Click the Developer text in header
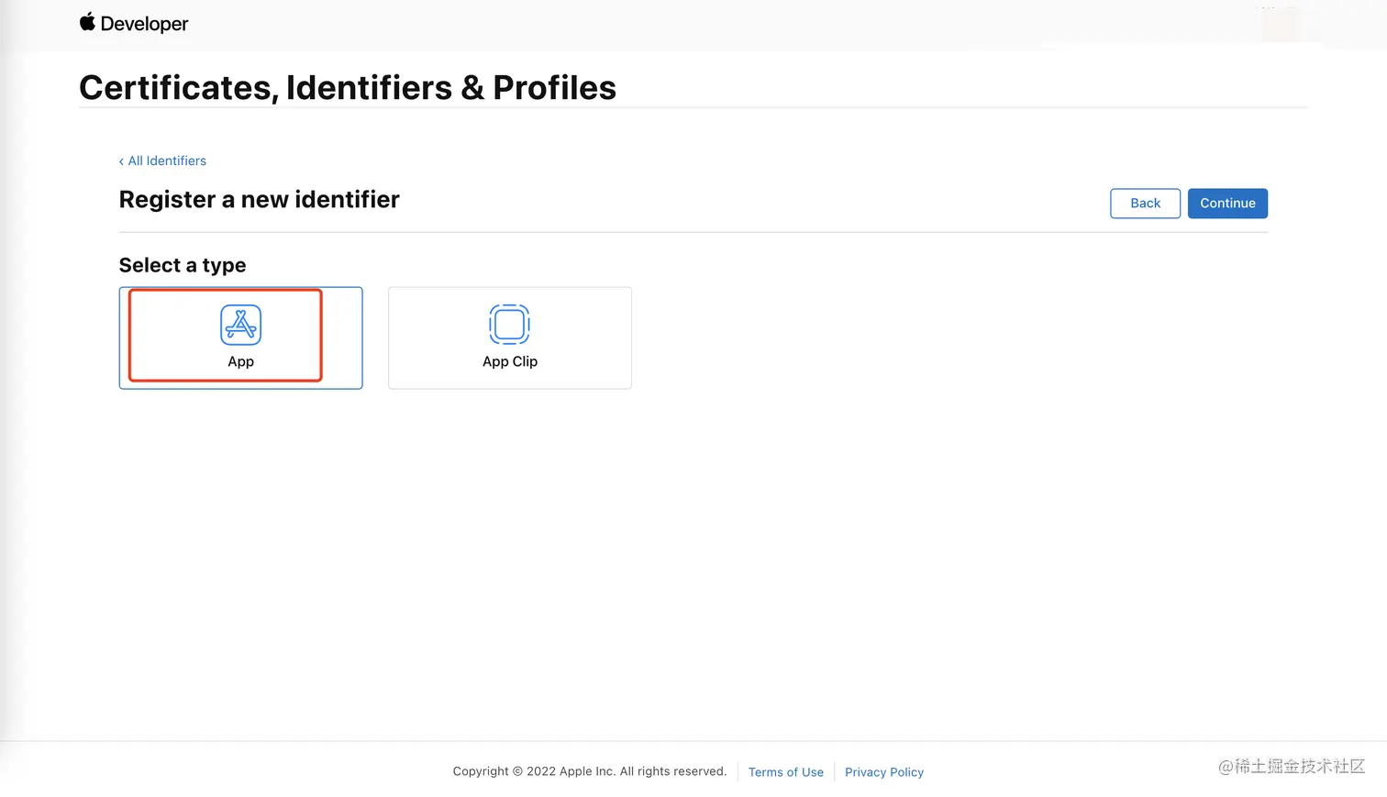Image resolution: width=1387 pixels, height=797 pixels. [x=144, y=24]
